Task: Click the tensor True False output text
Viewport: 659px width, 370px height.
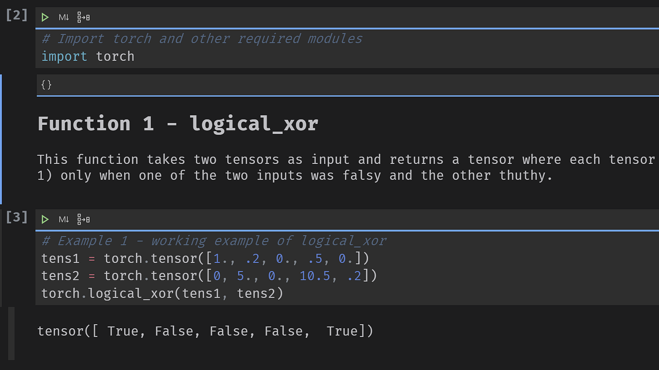Action: tap(205, 331)
